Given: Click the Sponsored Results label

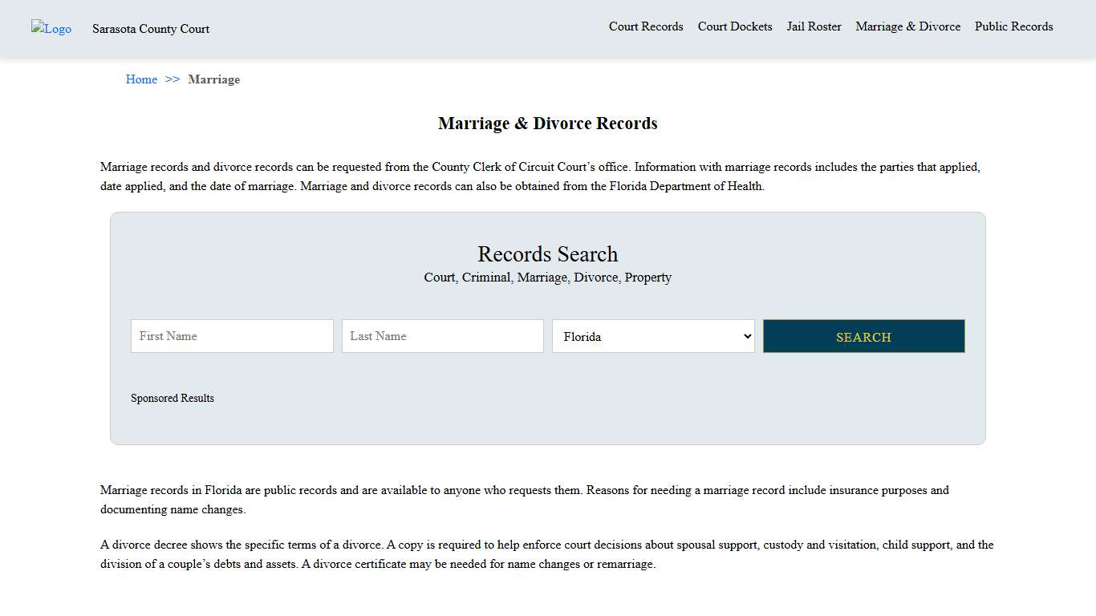Looking at the screenshot, I should [172, 398].
